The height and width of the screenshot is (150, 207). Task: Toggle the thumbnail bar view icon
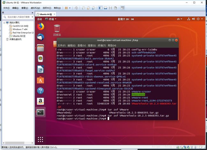point(105,8)
